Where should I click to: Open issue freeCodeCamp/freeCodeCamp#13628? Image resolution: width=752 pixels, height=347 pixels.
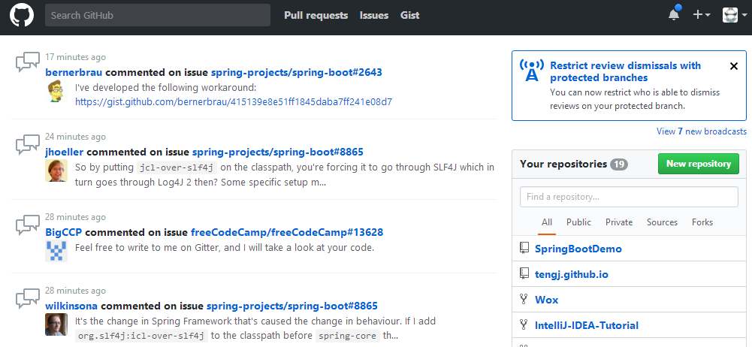coord(287,232)
